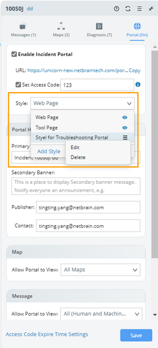This screenshot has height=348, width=158.
Task: Toggle Enable Incident Portal checkbox
Action: click(x=14, y=54)
